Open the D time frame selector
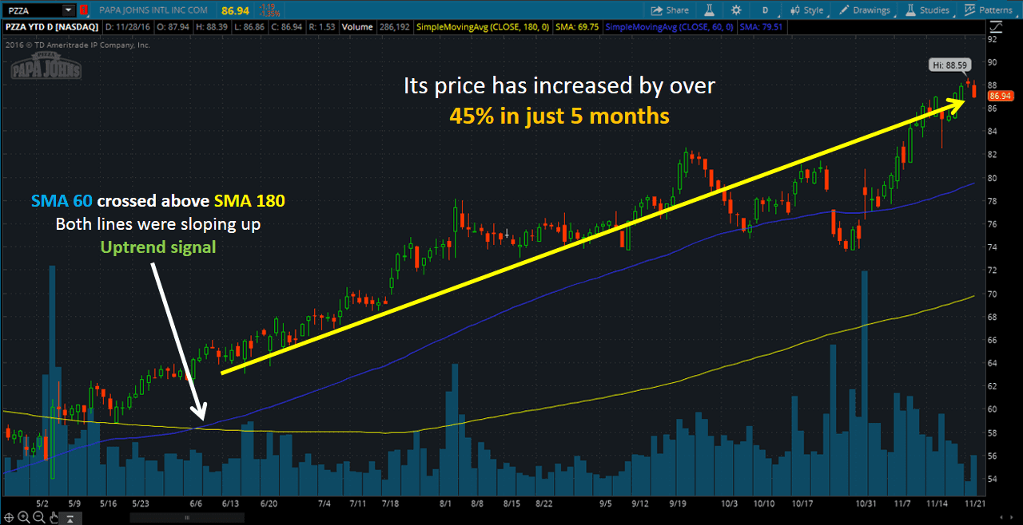Screen dimensions: 1023x525 765,10
